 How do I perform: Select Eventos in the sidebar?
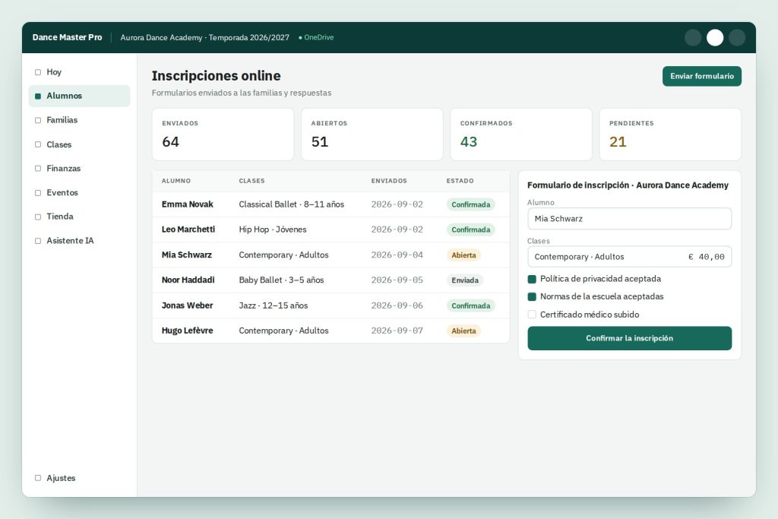click(79, 192)
